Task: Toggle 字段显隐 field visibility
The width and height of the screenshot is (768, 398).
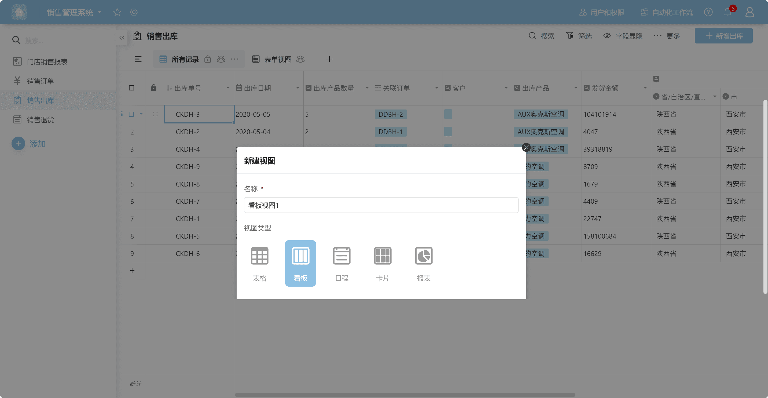Action: [623, 36]
